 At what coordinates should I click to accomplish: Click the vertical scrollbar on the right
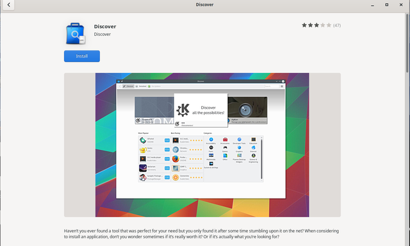pos(407,43)
